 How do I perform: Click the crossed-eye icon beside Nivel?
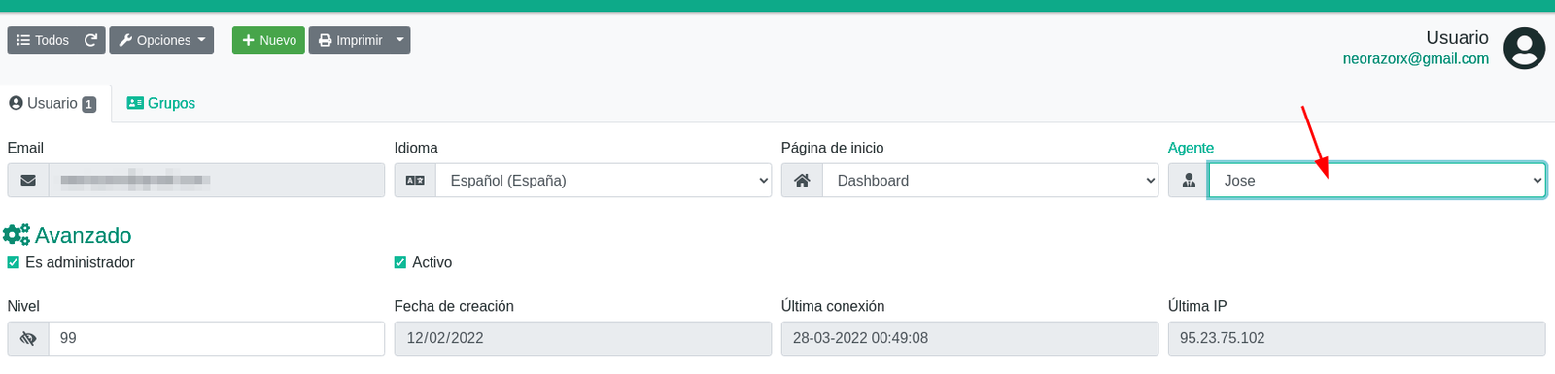(x=28, y=338)
